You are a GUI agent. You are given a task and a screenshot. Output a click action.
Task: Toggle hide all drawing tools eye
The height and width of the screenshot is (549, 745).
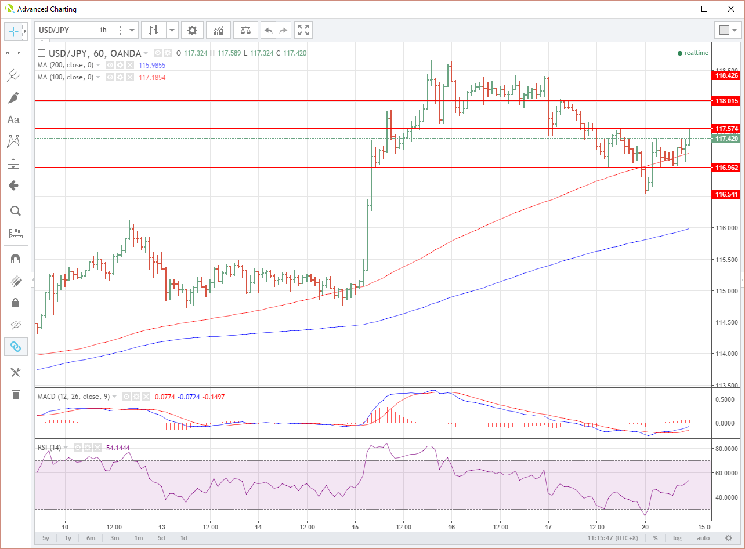tap(15, 325)
